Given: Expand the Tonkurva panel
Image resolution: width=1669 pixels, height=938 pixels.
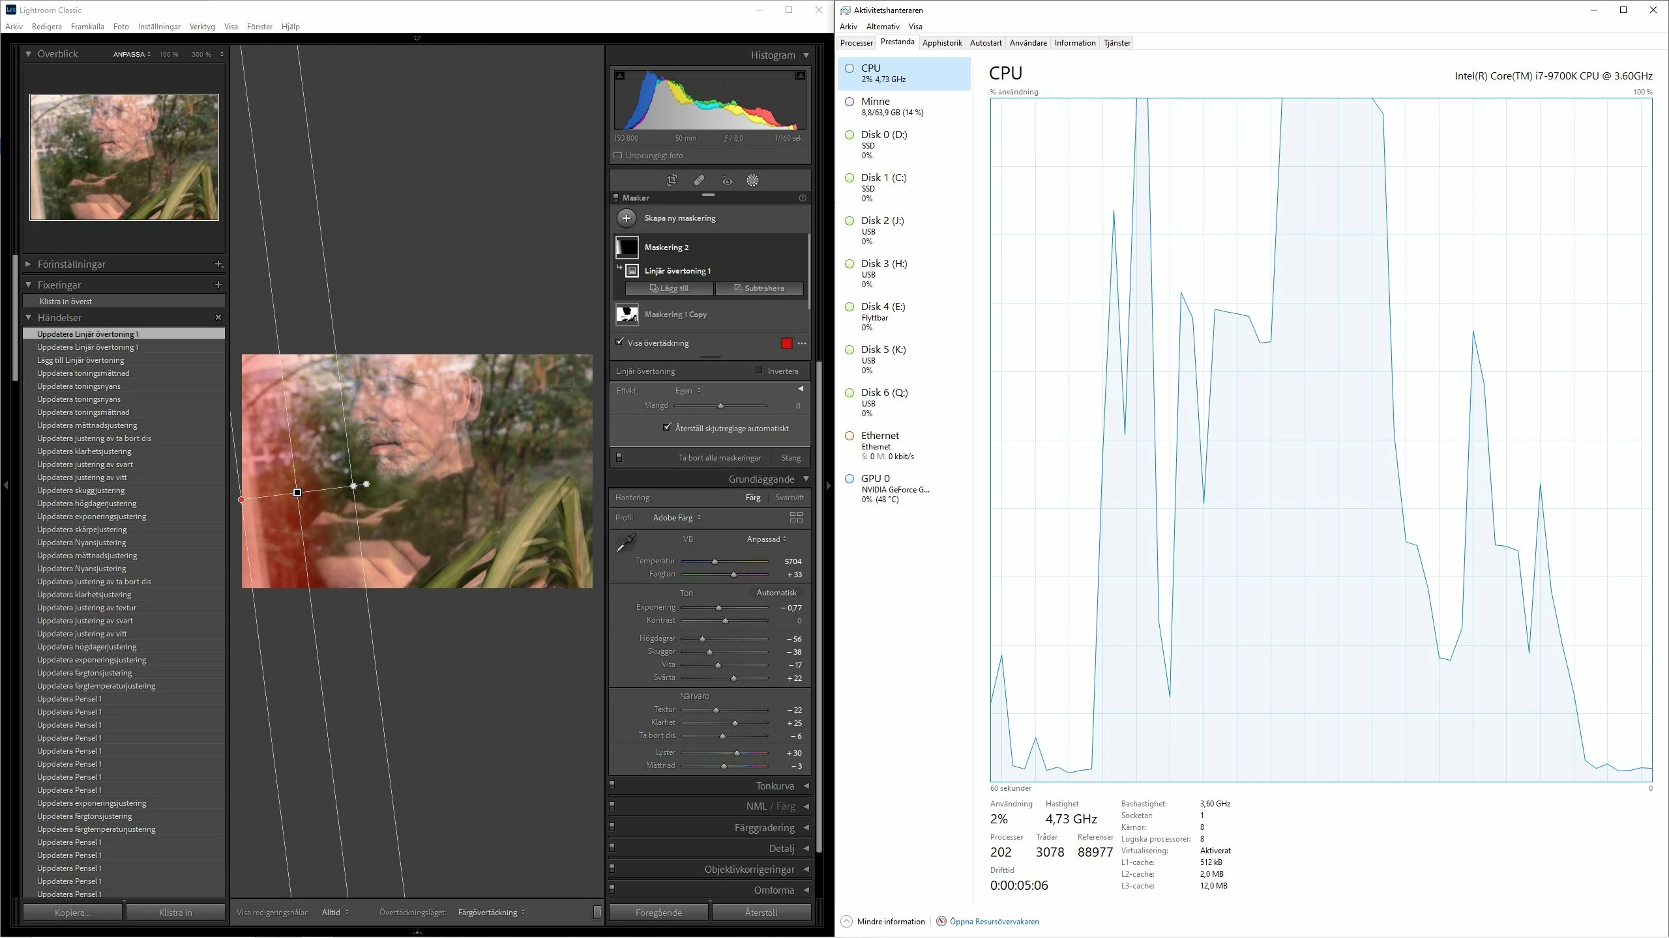Looking at the screenshot, I should coord(806,786).
